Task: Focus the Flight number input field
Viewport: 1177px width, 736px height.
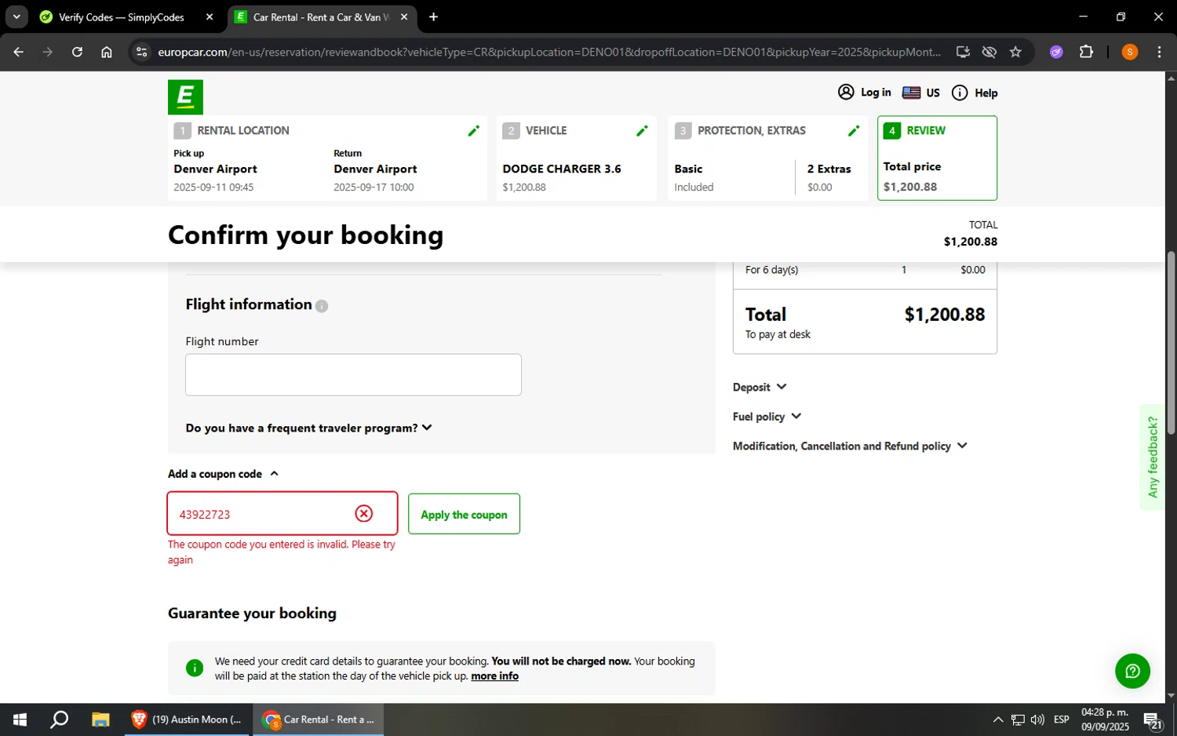Action: [353, 375]
